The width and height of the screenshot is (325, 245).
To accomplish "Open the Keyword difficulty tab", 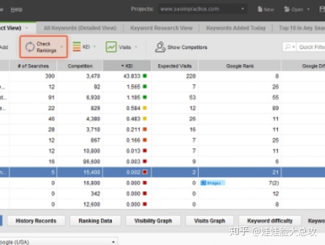I will pyautogui.click(x=270, y=221).
